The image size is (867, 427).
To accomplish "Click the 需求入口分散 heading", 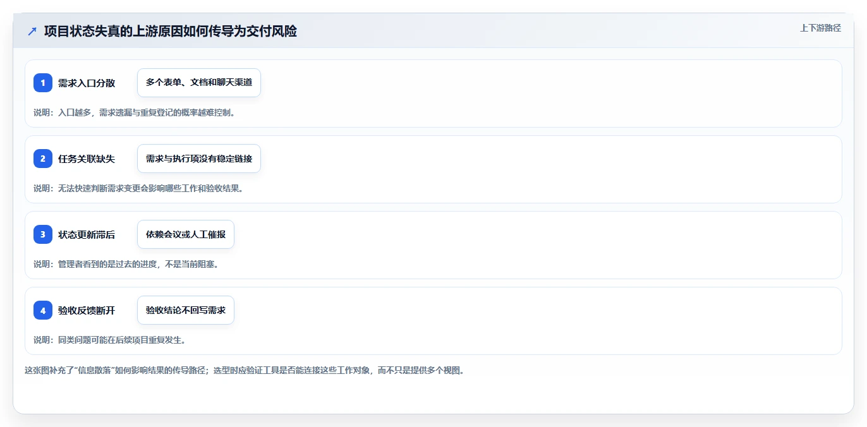I will (x=87, y=83).
